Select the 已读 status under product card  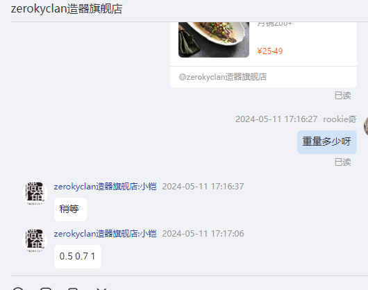pos(342,96)
